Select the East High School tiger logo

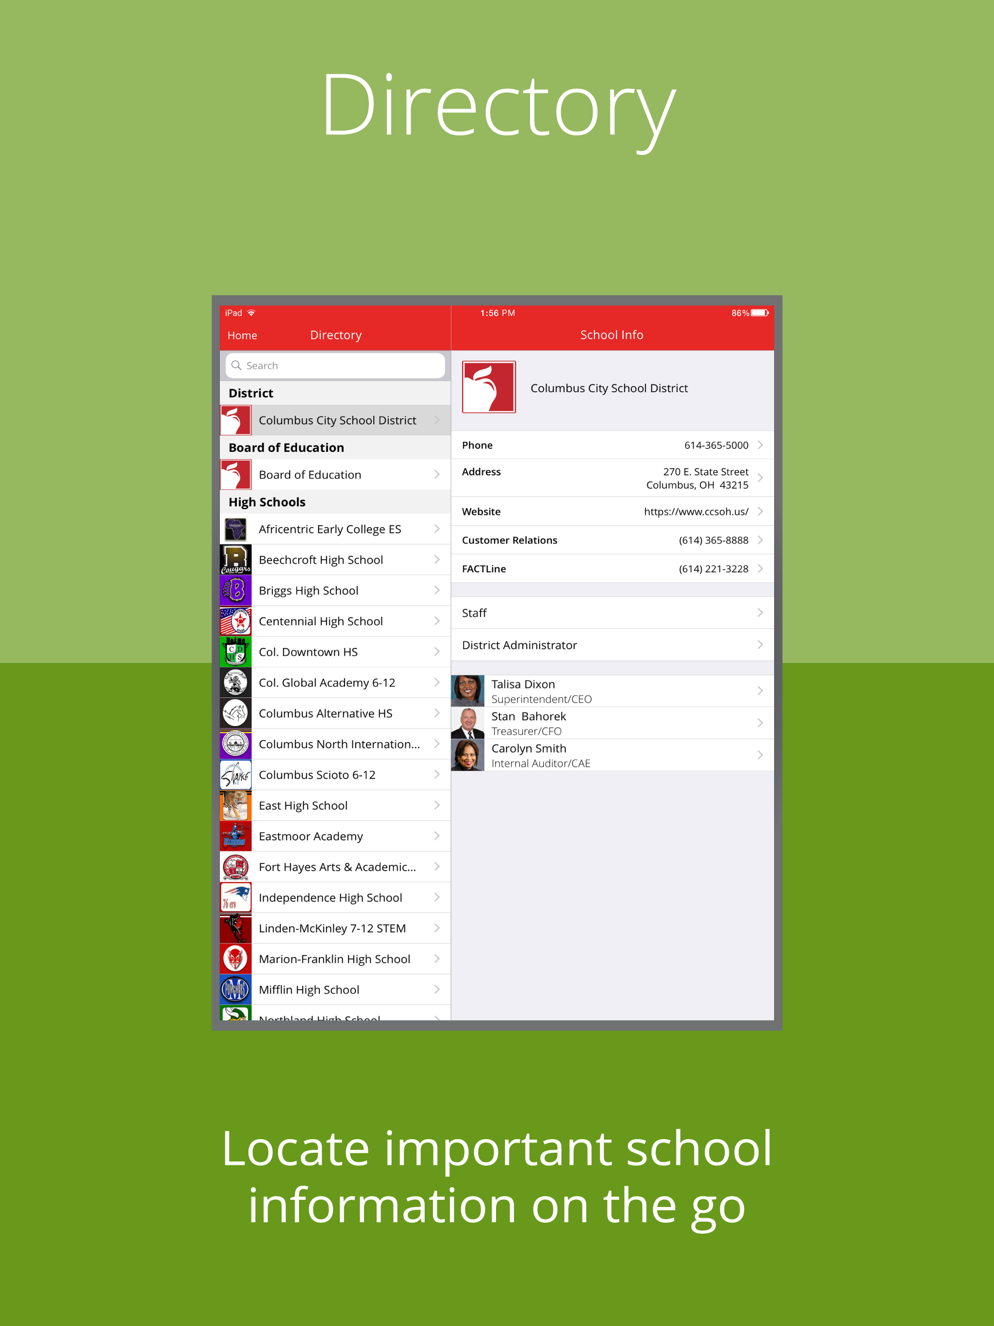coord(235,806)
